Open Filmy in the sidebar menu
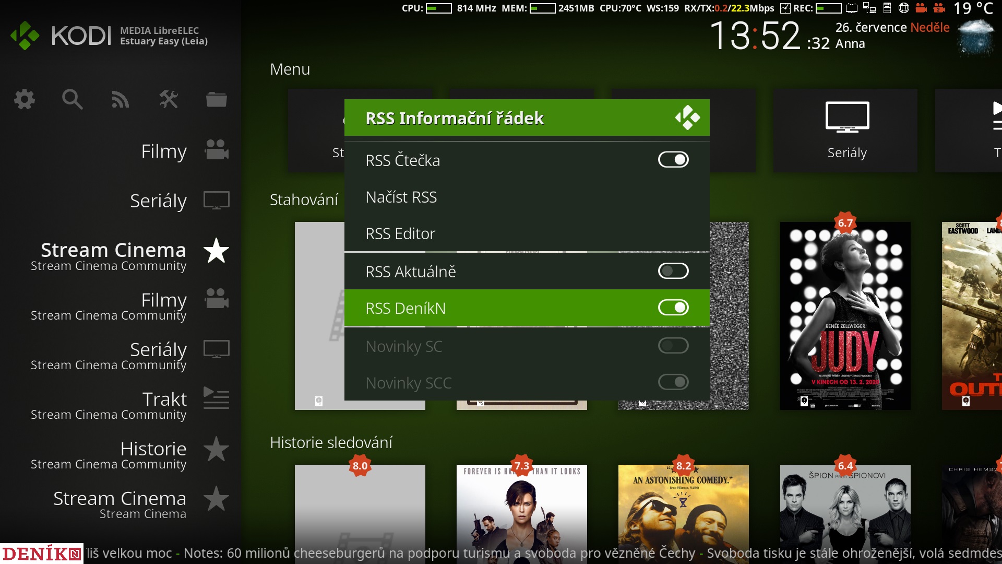Image resolution: width=1002 pixels, height=564 pixels. (164, 151)
